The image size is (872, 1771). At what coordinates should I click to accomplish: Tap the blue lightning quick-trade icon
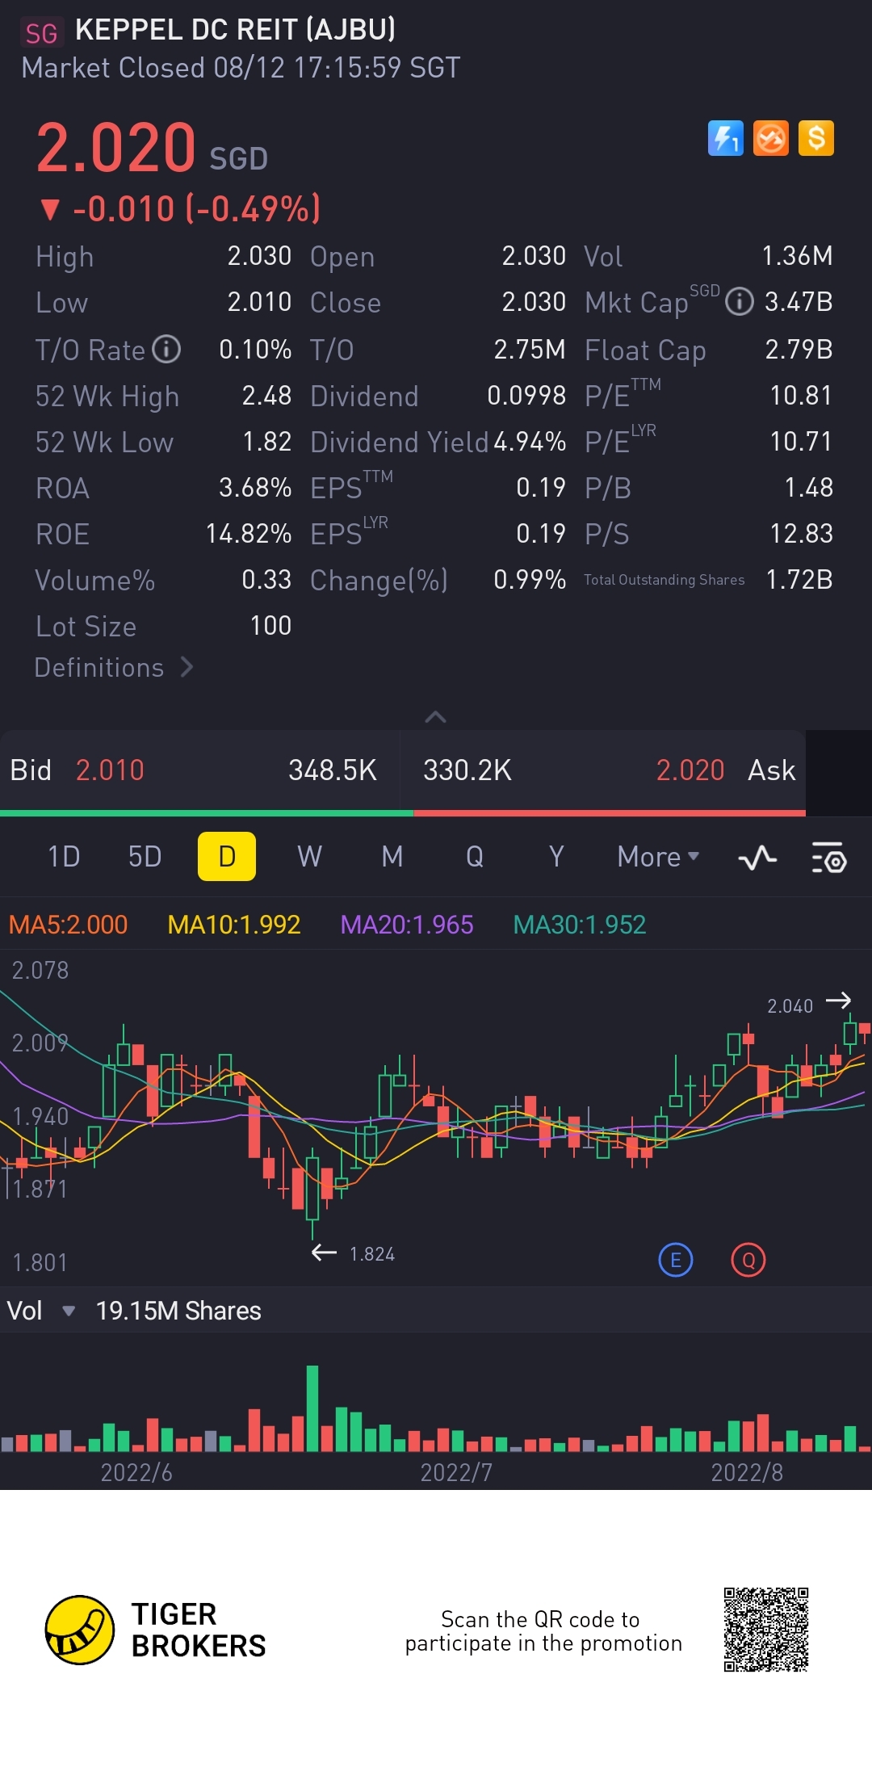(x=725, y=138)
